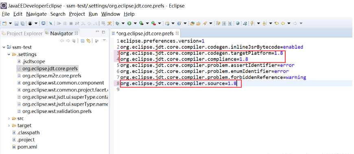Image resolution: width=354 pixels, height=154 pixels.
Task: Select org.eclipse.wst.validation.prefs file
Action: click(x=57, y=111)
